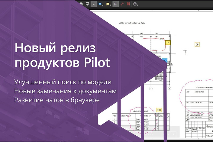Expand the blue note tool dropdown arrow

point(103,5)
